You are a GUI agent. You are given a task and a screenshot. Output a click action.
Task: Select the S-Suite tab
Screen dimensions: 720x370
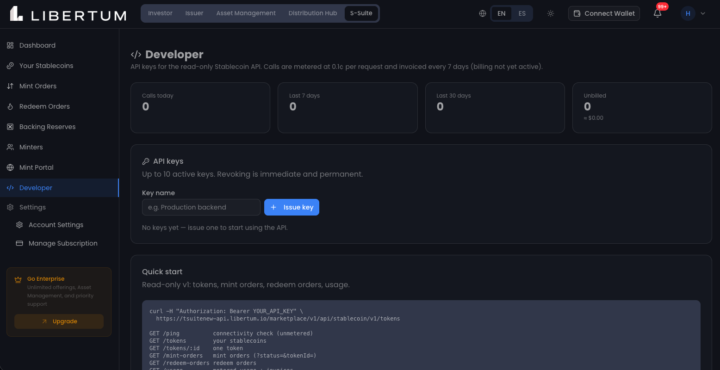coord(361,13)
